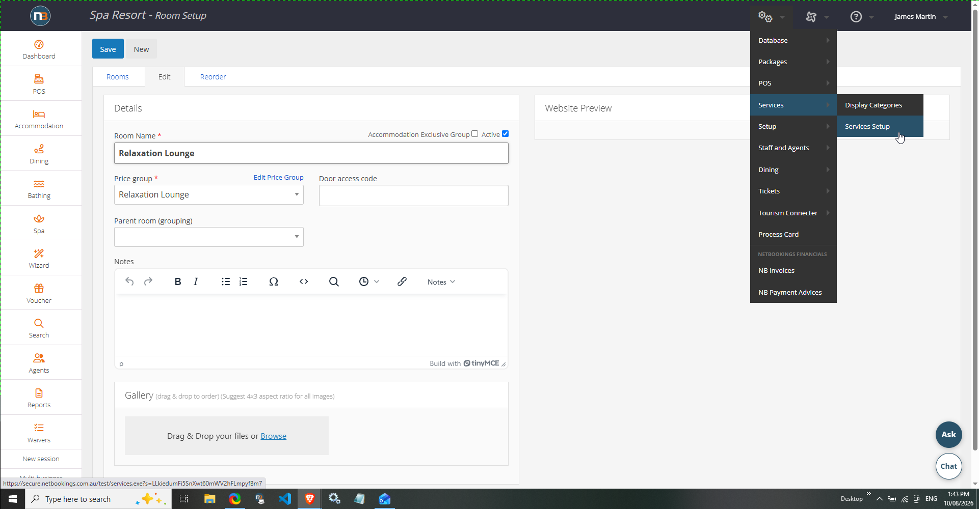Insert a bullet list in Notes
Viewport: 979px width, 509px height.
(226, 281)
